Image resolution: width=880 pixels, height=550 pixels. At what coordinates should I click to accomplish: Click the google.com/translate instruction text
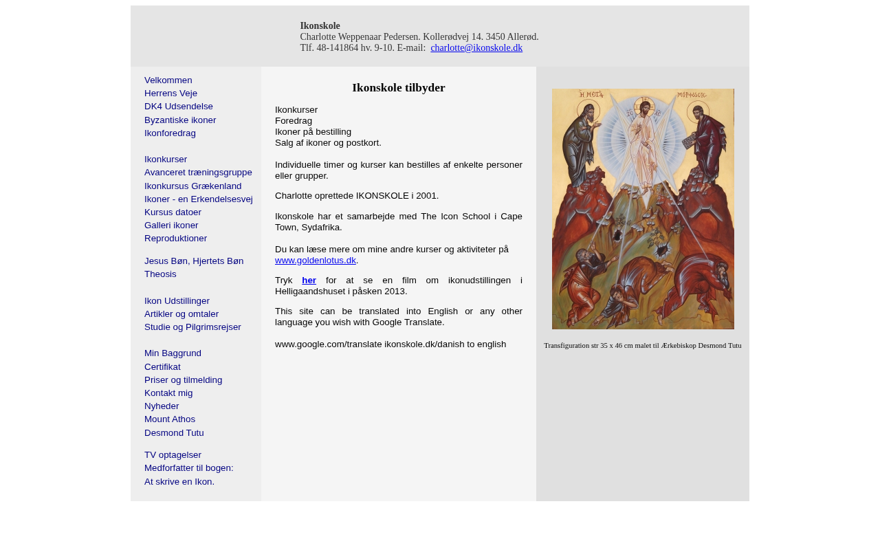(x=390, y=344)
